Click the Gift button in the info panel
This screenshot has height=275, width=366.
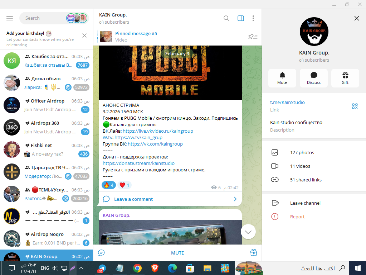(x=345, y=78)
